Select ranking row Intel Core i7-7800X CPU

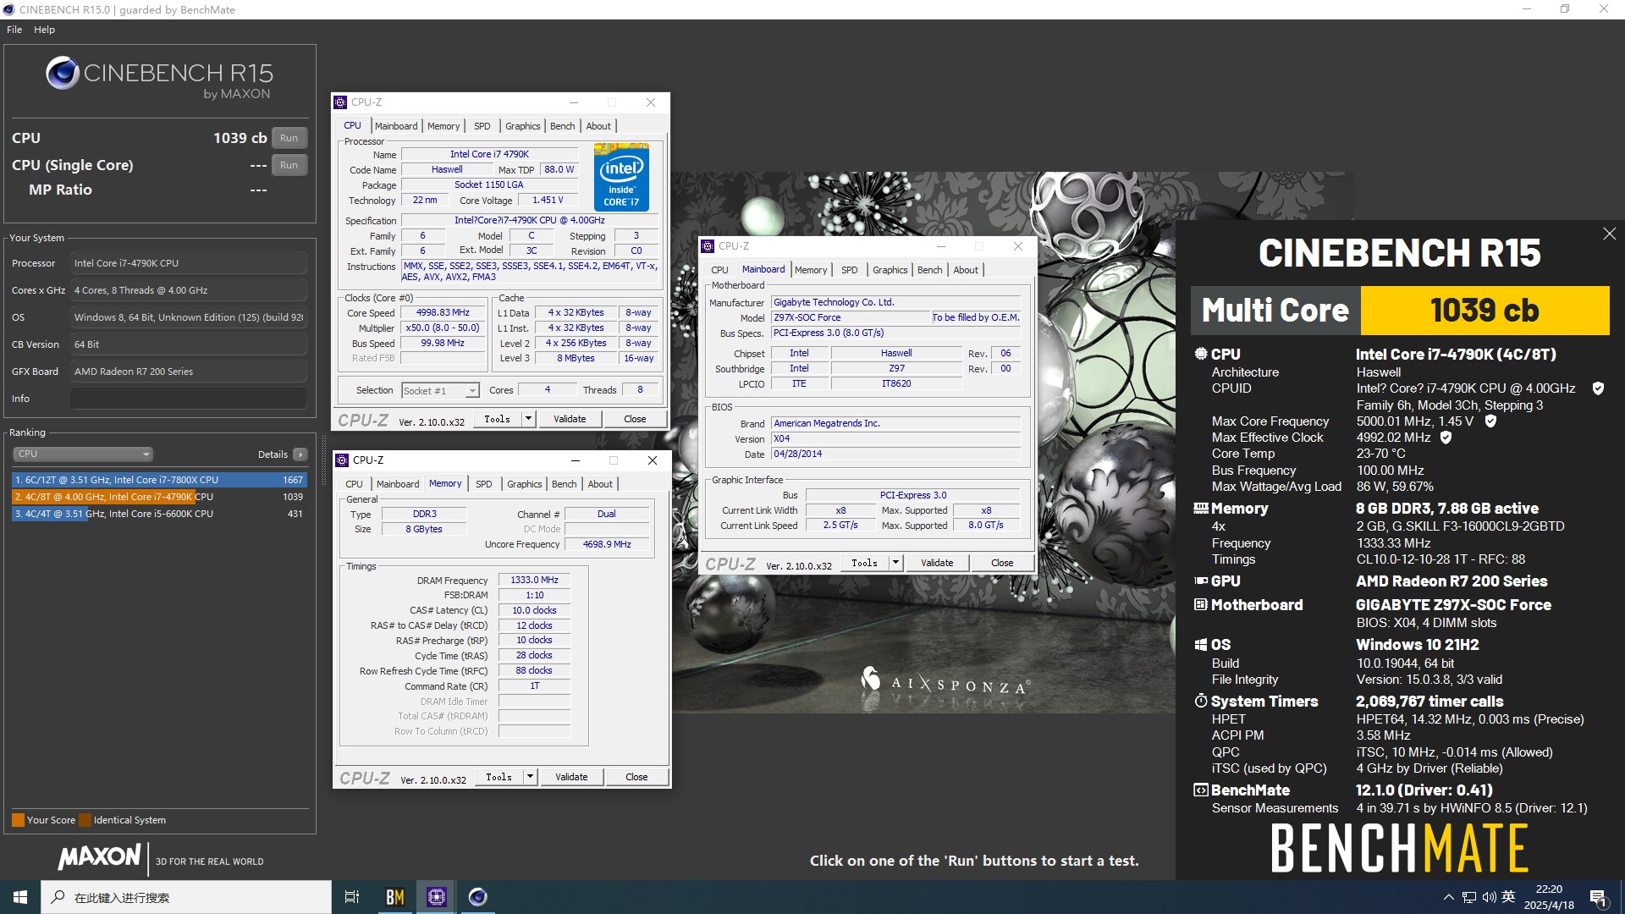(x=159, y=480)
